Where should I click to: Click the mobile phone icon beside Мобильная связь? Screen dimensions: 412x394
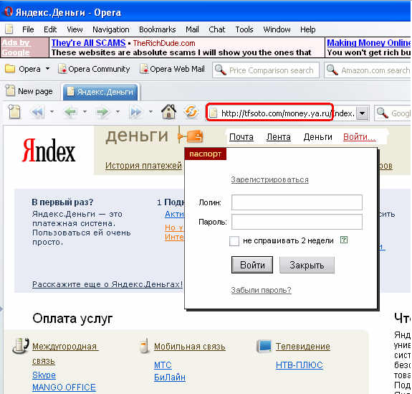144,346
